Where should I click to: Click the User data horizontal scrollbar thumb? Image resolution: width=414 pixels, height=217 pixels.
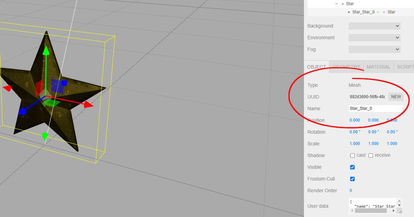[371, 211]
